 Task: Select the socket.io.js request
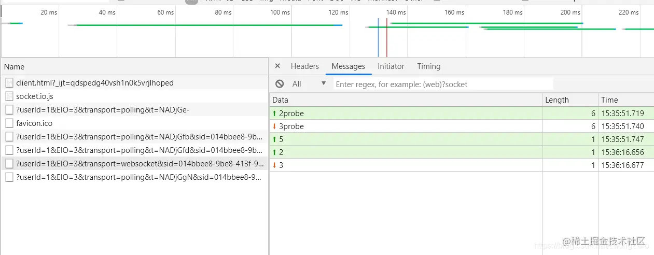coord(134,96)
